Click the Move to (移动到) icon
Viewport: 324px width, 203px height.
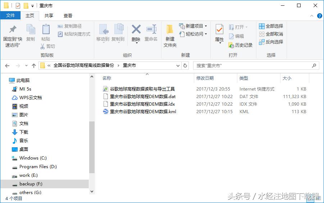coord(104,29)
